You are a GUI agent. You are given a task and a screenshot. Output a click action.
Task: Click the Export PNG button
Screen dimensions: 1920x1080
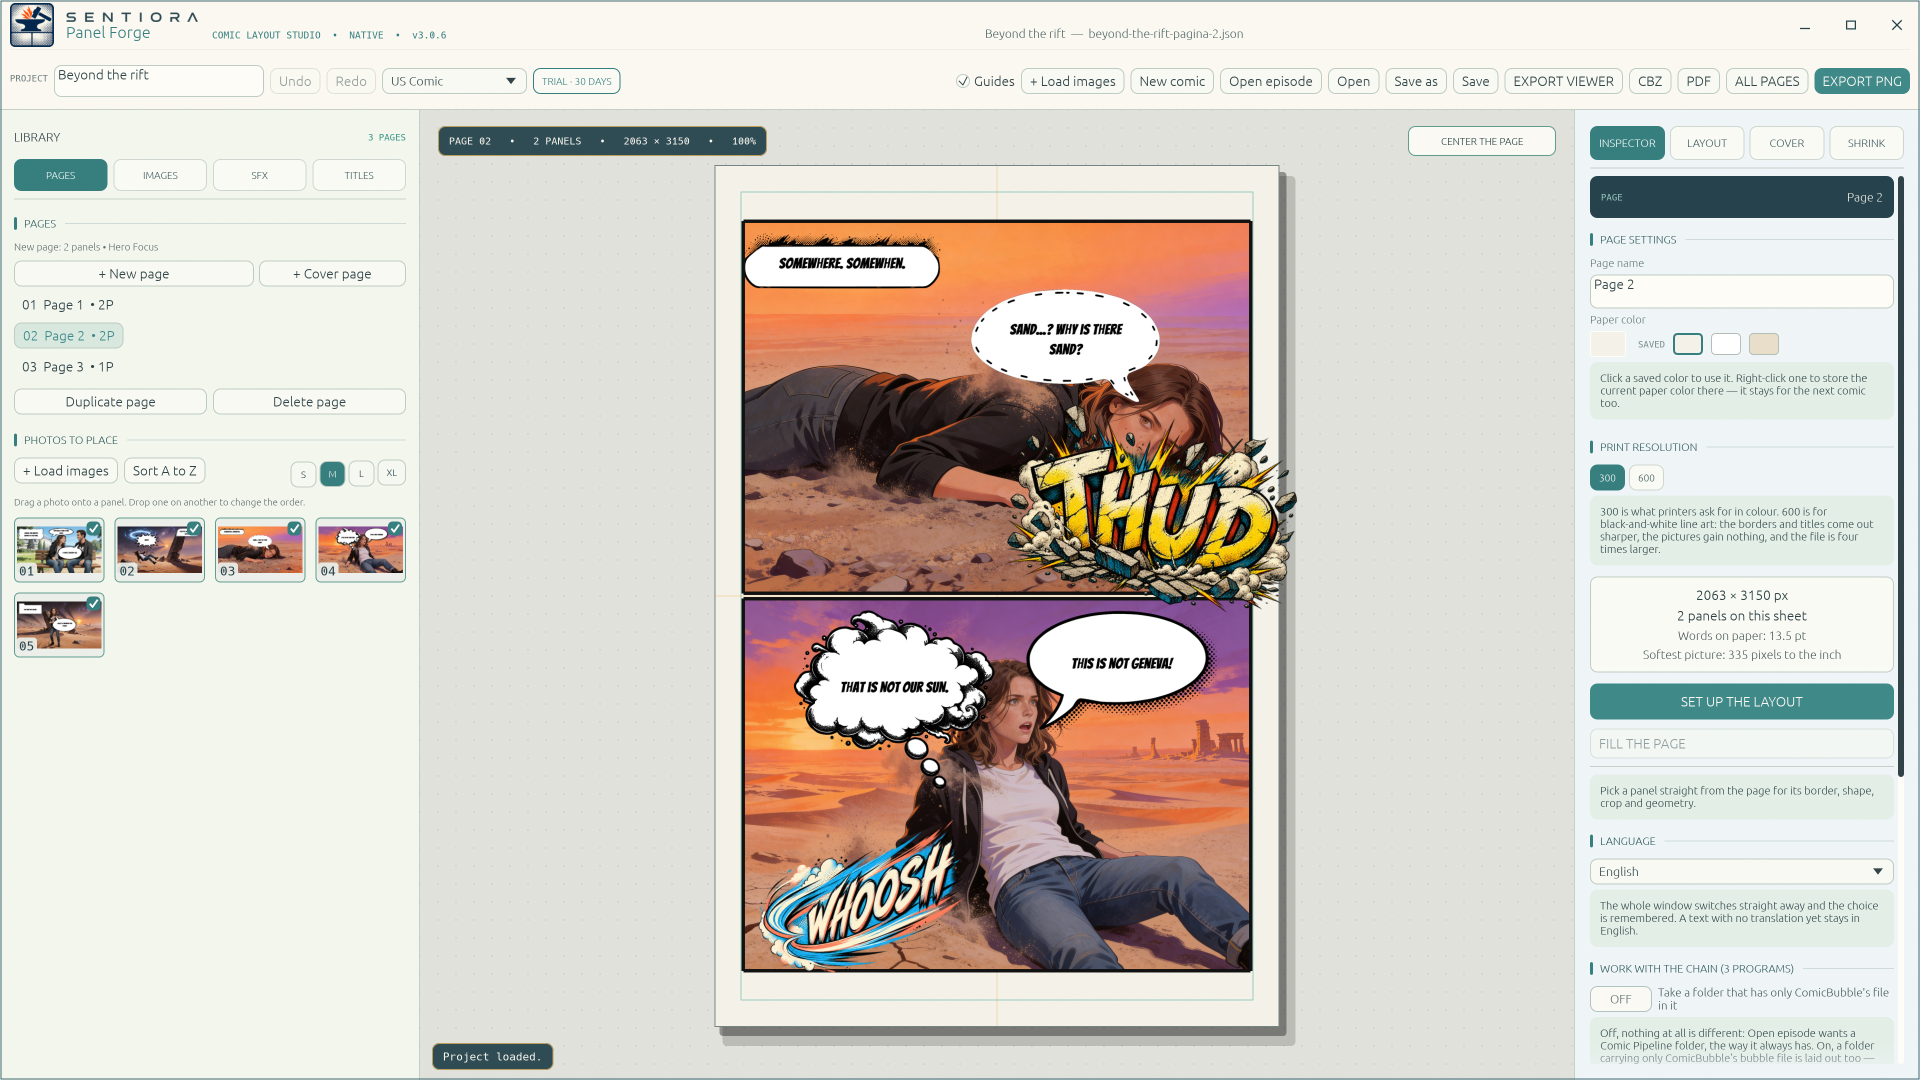(x=1862, y=81)
